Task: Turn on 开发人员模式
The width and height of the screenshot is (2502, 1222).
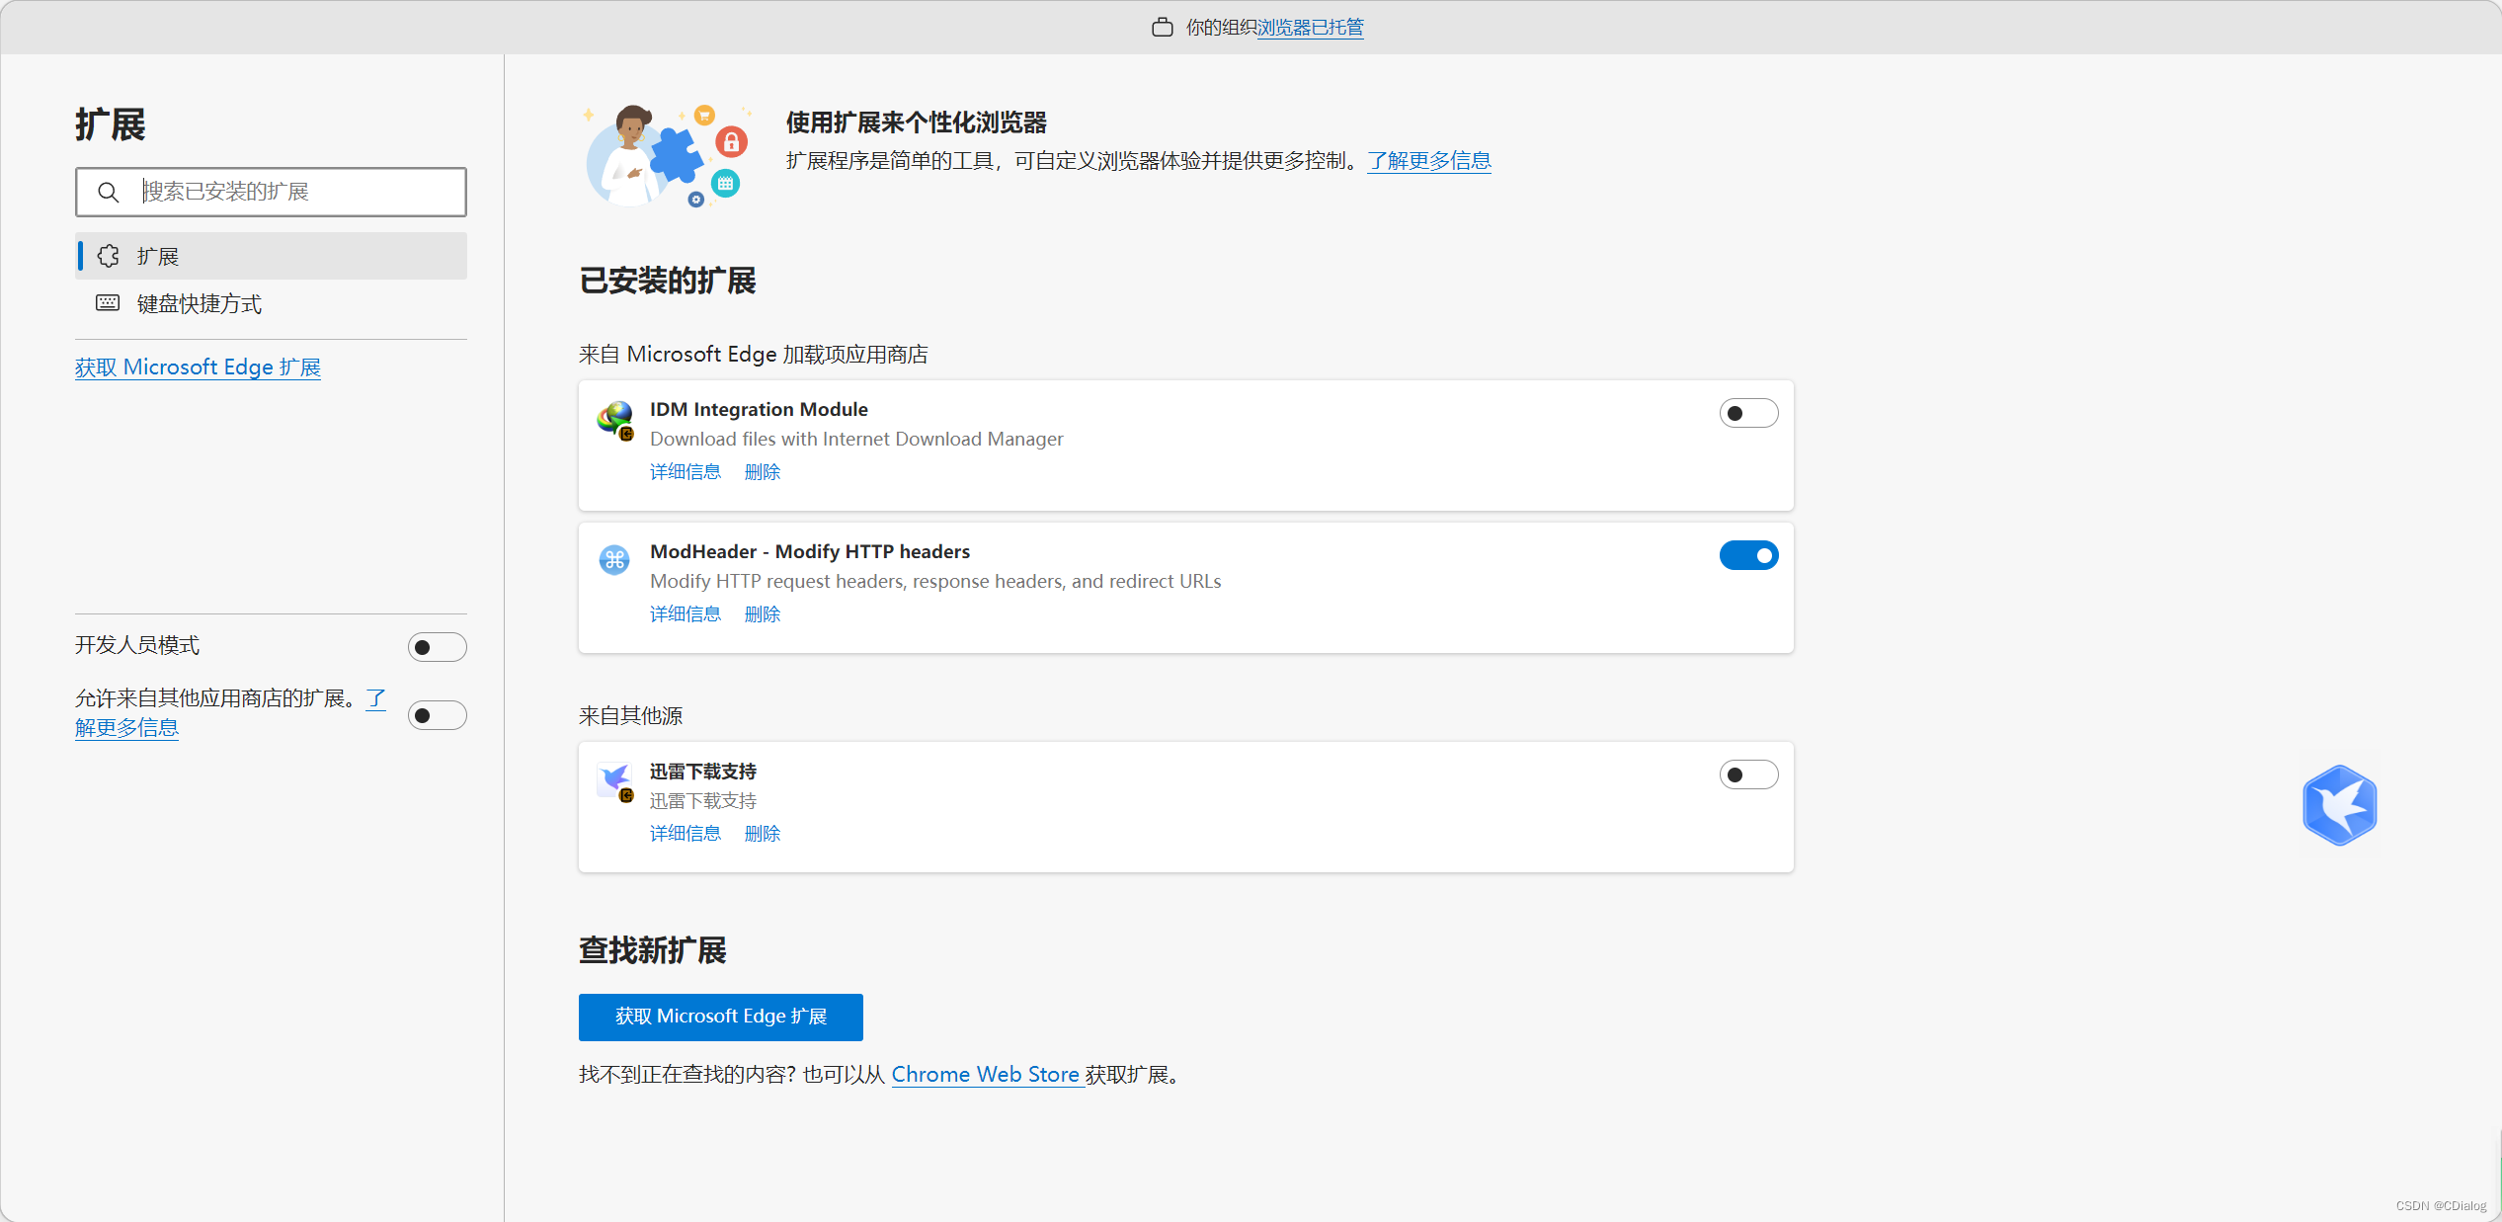Action: click(x=437, y=646)
